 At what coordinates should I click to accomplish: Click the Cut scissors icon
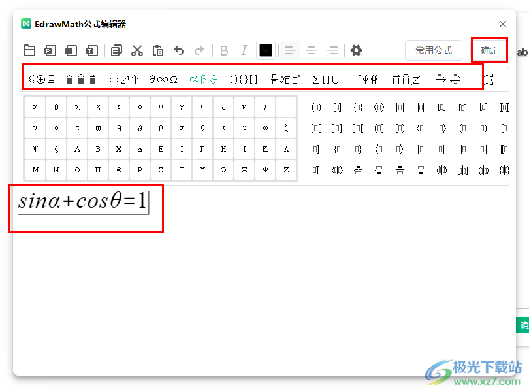137,51
